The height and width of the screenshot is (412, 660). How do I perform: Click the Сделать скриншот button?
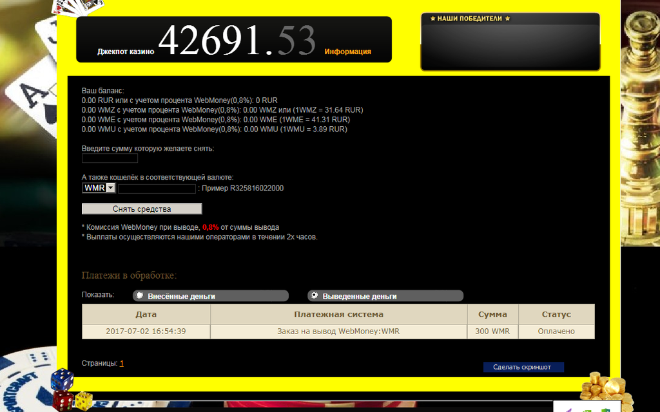[523, 367]
